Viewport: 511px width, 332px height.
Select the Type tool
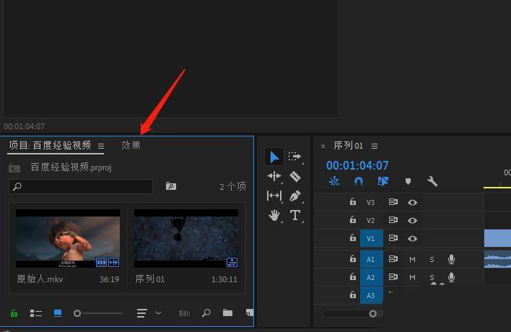pos(295,215)
